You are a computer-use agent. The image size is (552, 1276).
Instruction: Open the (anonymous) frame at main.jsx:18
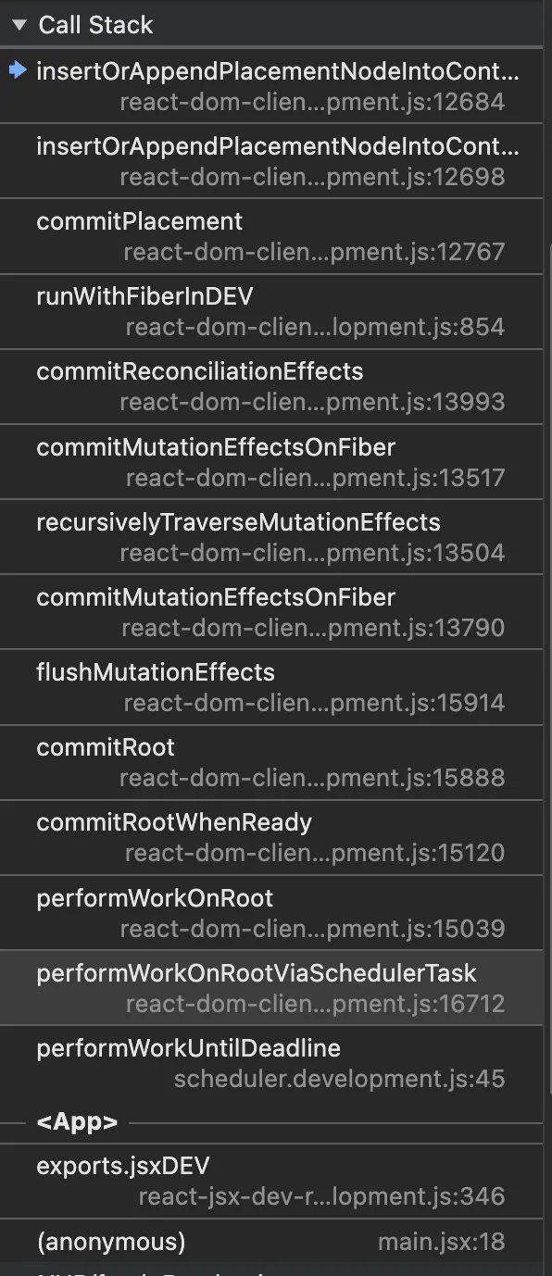(x=271, y=1241)
